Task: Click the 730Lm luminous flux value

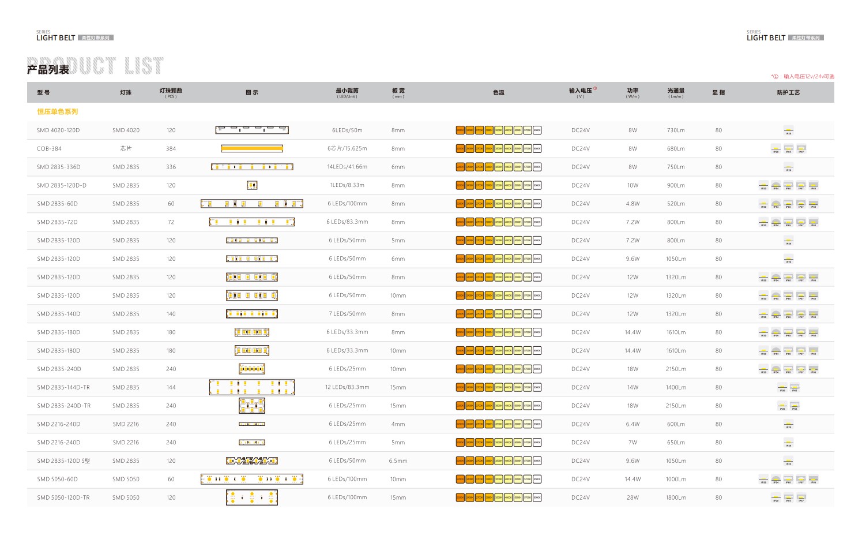Action: click(x=676, y=130)
